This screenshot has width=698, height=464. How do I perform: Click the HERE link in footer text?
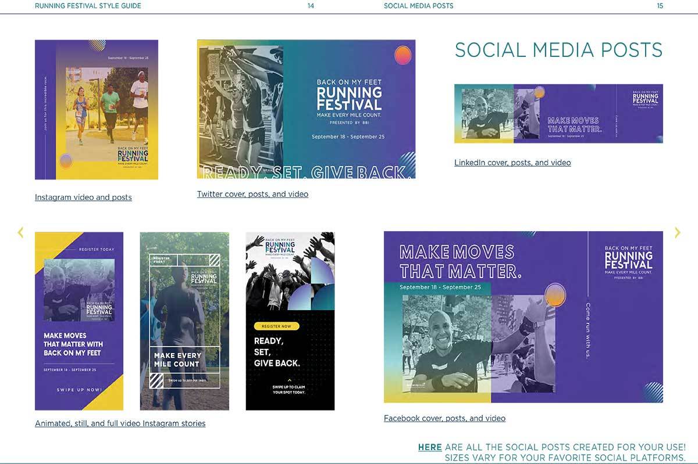[430, 447]
